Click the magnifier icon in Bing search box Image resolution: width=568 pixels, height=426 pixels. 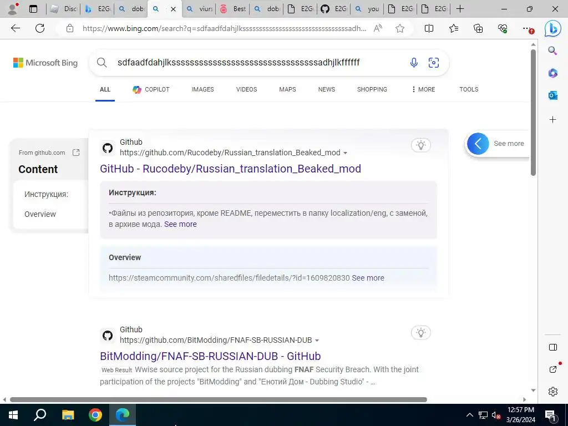click(102, 63)
